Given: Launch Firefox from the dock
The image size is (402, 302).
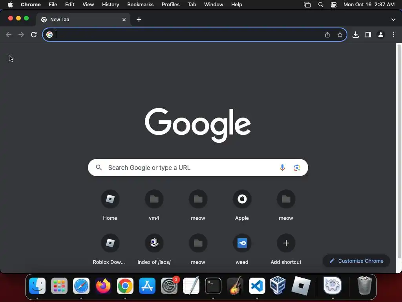Looking at the screenshot, I should (103, 286).
